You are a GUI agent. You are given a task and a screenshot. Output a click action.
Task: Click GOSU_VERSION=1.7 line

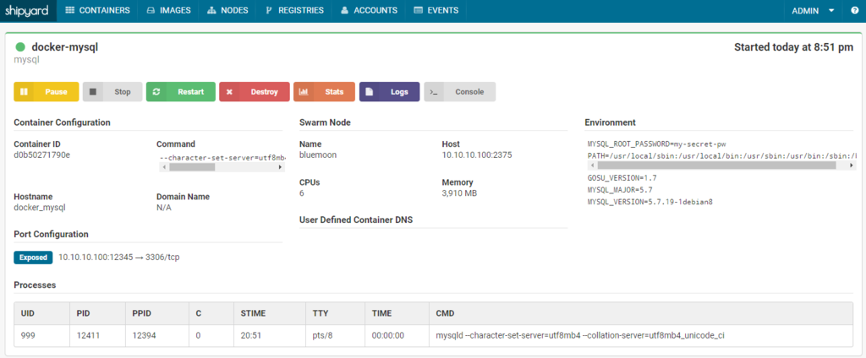622,178
